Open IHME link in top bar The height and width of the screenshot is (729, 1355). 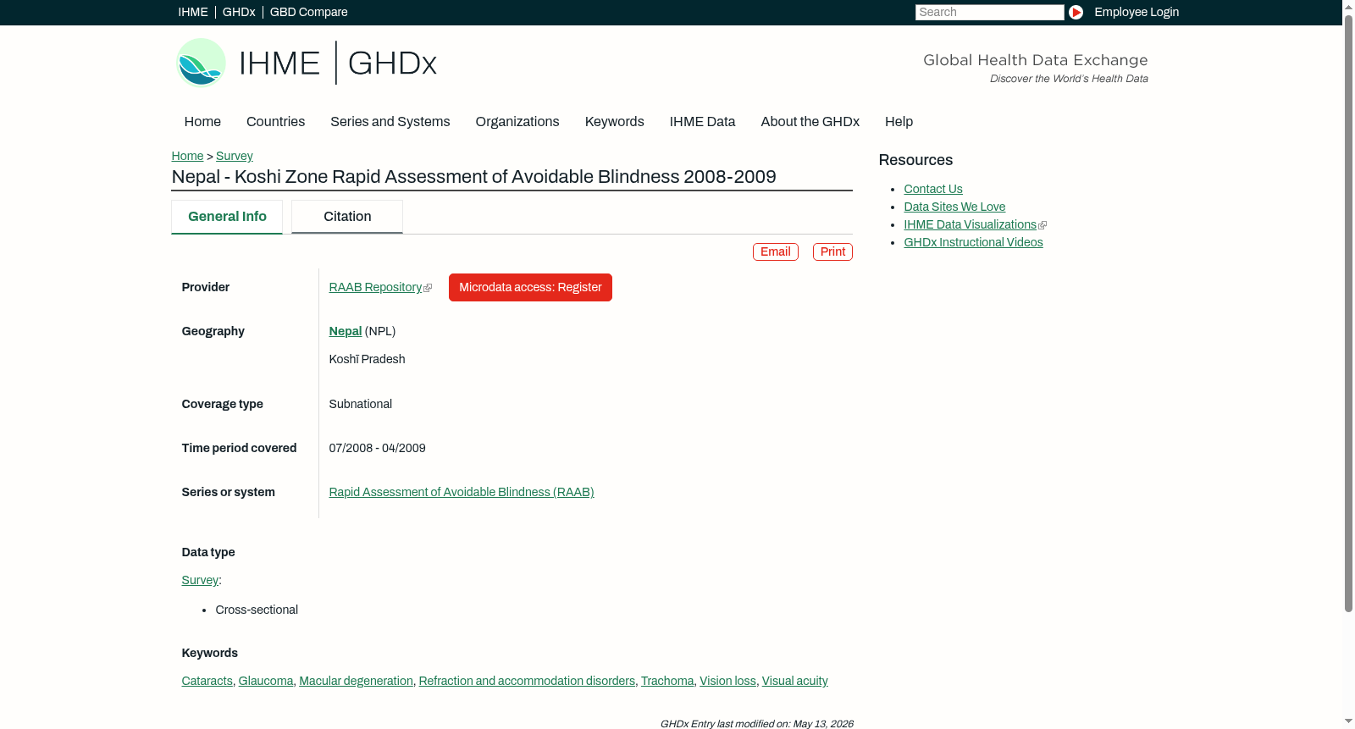(193, 12)
